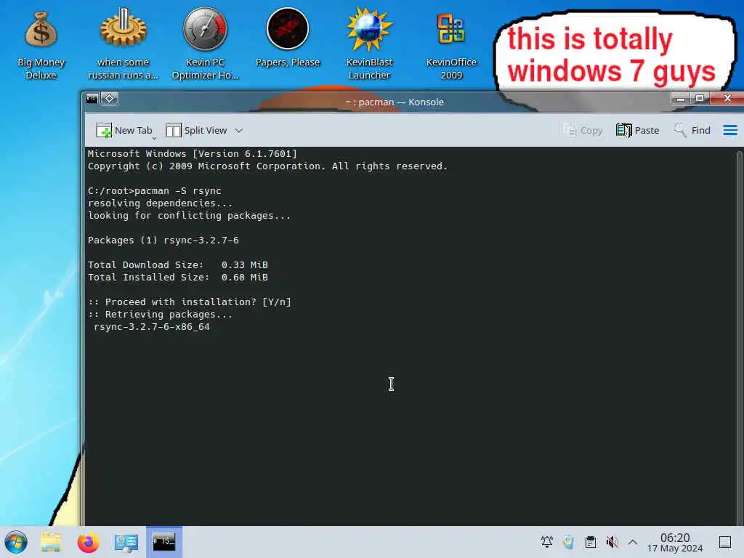The height and width of the screenshot is (558, 744).
Task: Click the Show Desktop button
Action: pyautogui.click(x=724, y=542)
